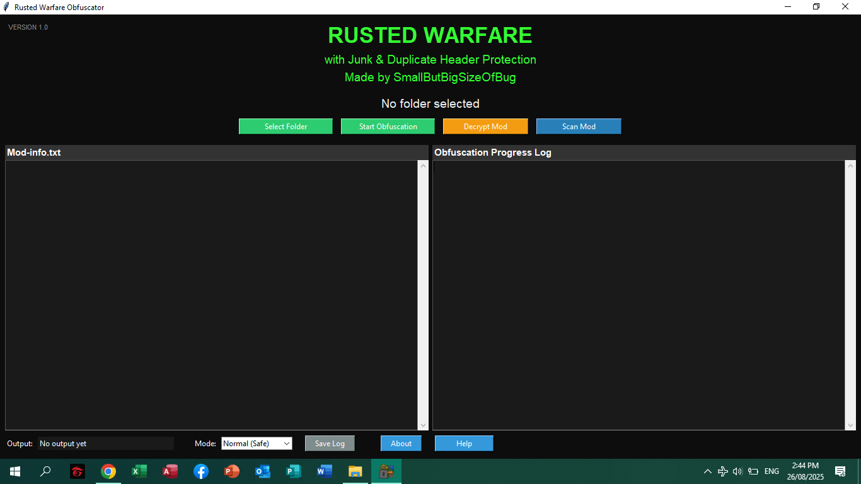Open the About dialog
Screen dimensions: 861x484
pyautogui.click(x=401, y=443)
